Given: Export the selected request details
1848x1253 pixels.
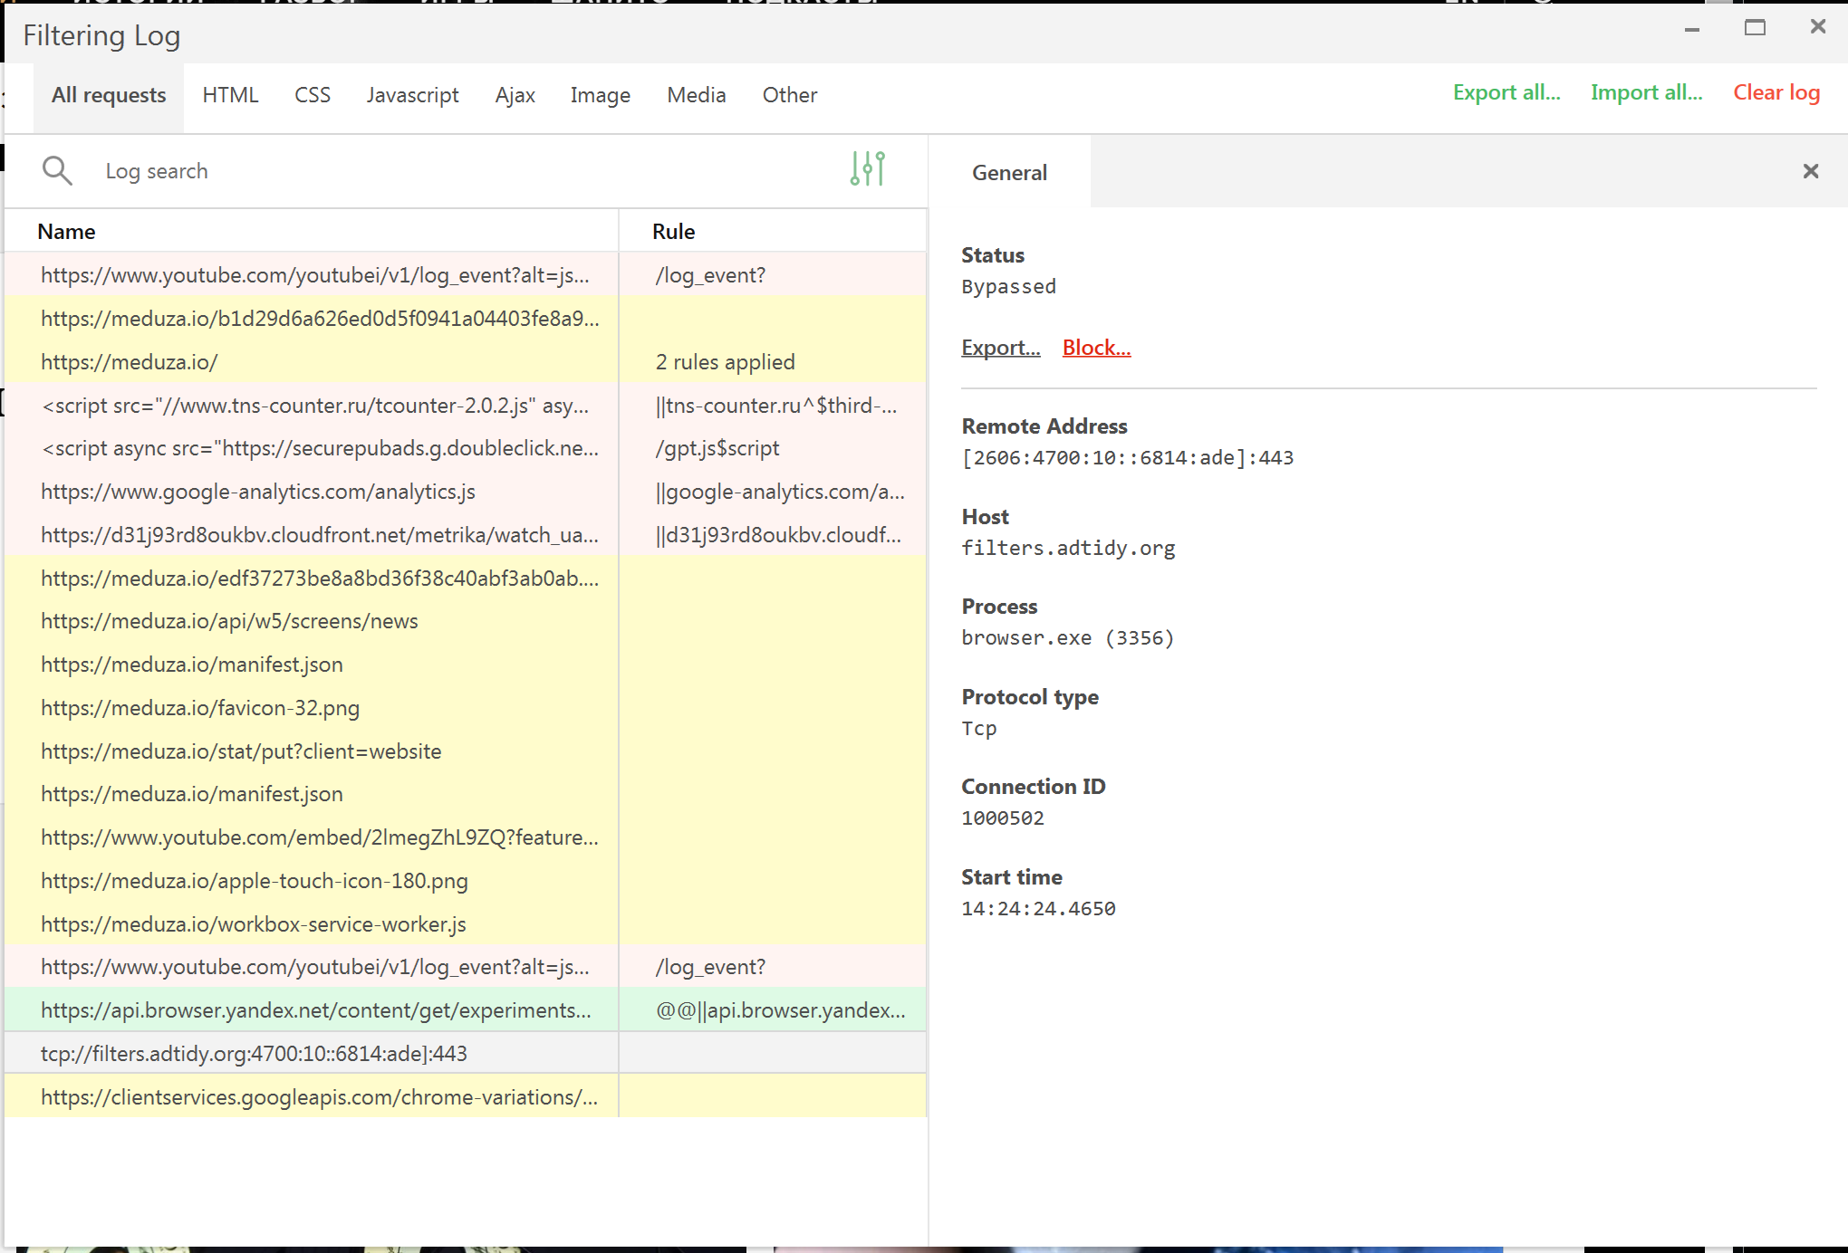Looking at the screenshot, I should (x=1000, y=348).
